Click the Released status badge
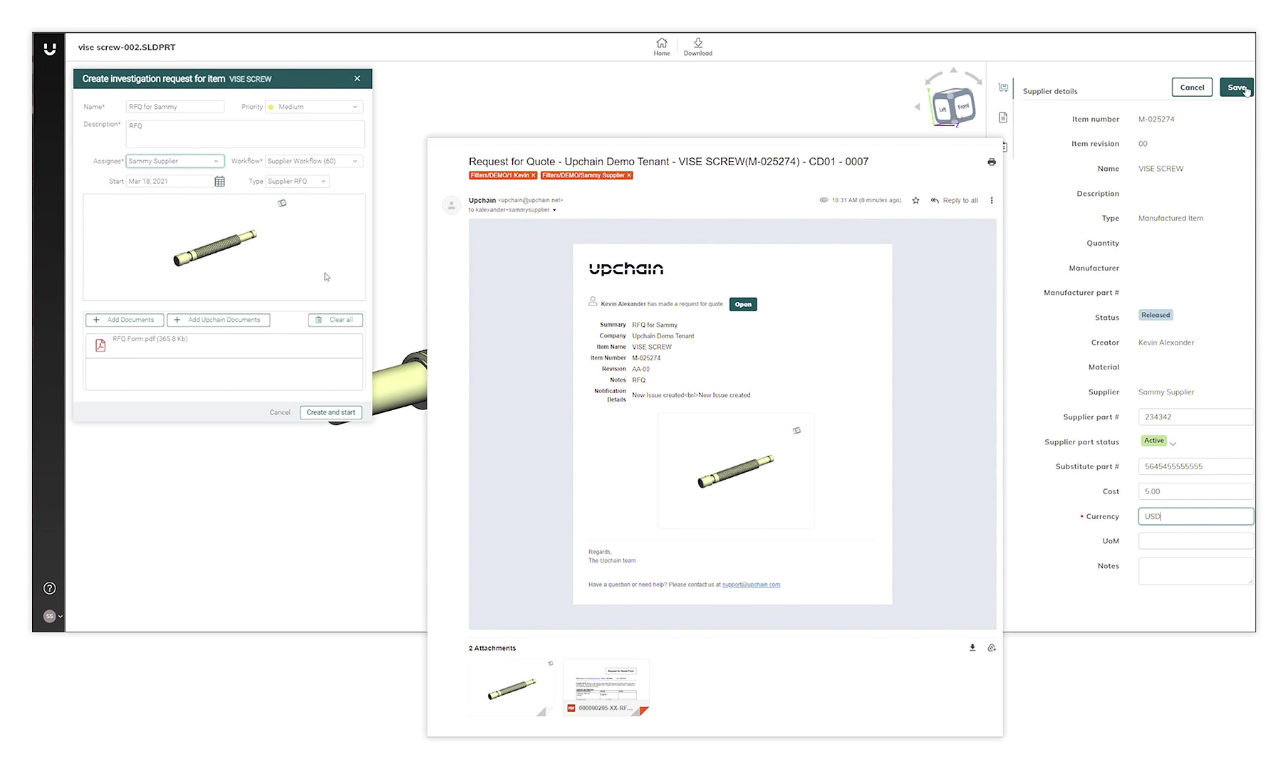 1155,315
